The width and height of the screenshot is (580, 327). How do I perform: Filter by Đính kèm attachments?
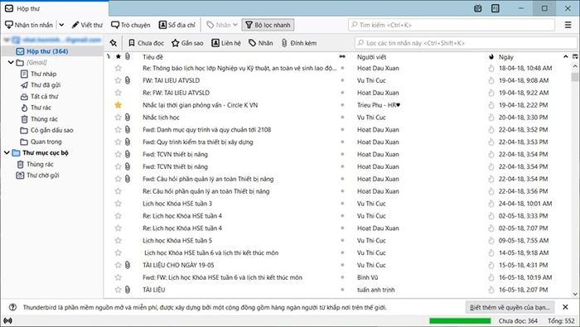coord(299,43)
